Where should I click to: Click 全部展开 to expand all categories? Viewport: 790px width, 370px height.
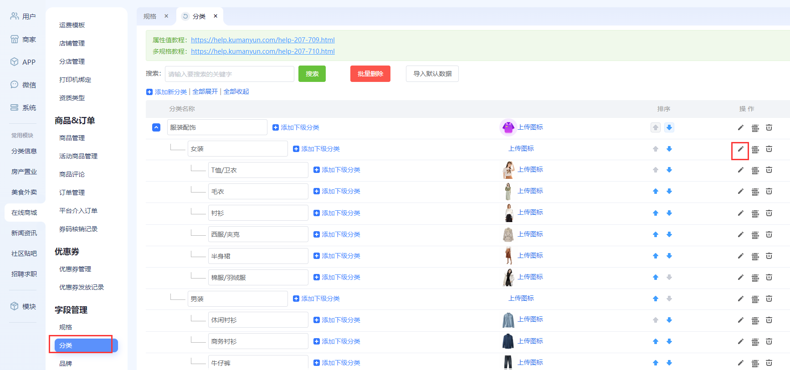(205, 92)
